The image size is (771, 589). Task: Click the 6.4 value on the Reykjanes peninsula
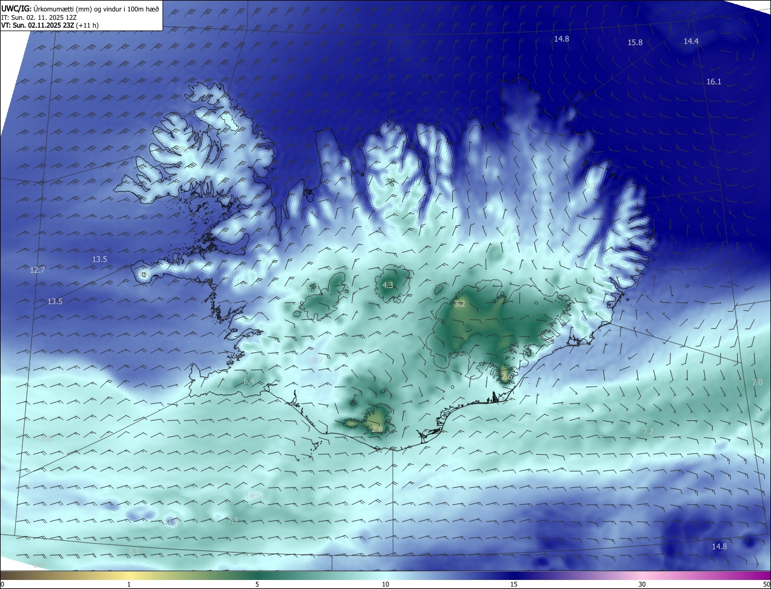[249, 381]
